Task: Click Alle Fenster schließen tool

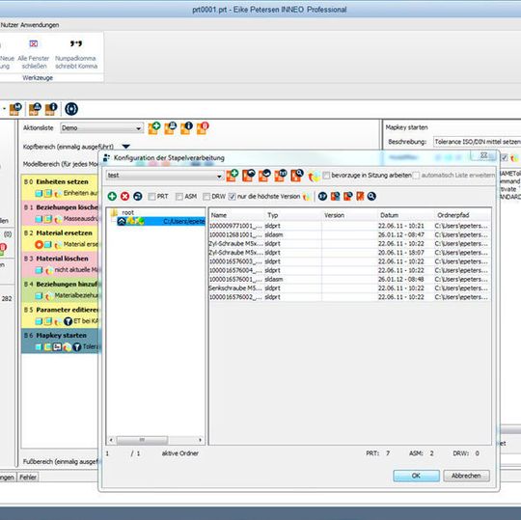Action: [33, 54]
